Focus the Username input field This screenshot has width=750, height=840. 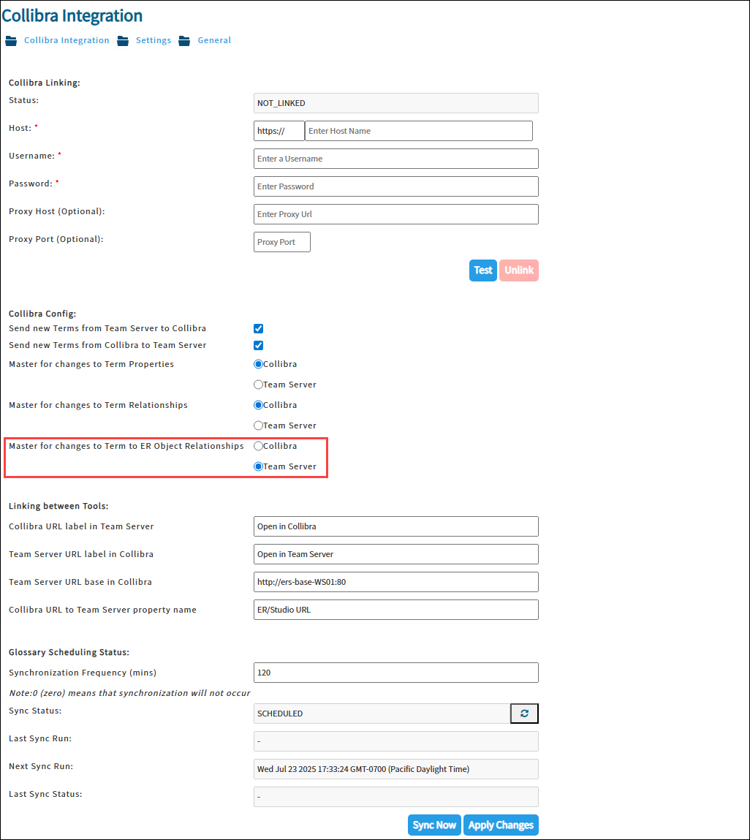(x=396, y=159)
